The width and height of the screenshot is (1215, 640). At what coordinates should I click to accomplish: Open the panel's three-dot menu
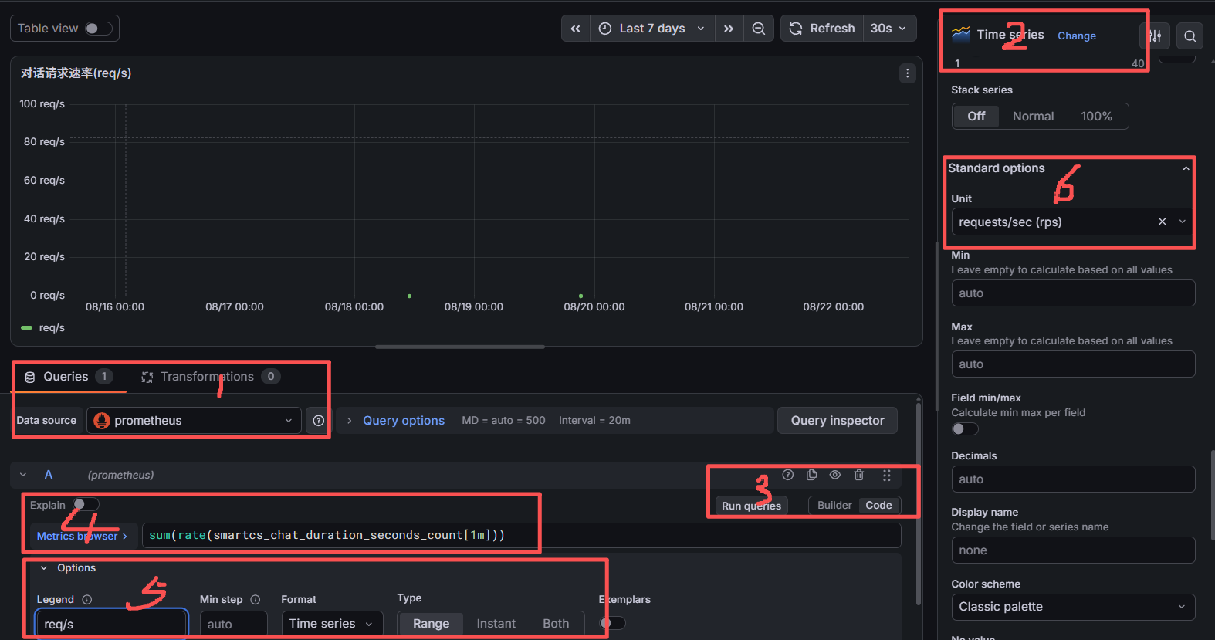[x=907, y=73]
